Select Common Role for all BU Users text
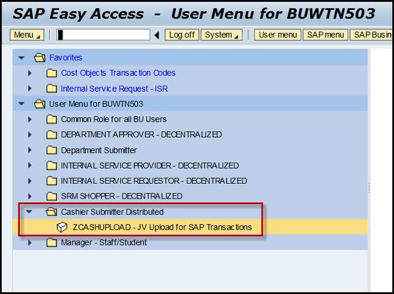This screenshot has width=394, height=294. 114,119
